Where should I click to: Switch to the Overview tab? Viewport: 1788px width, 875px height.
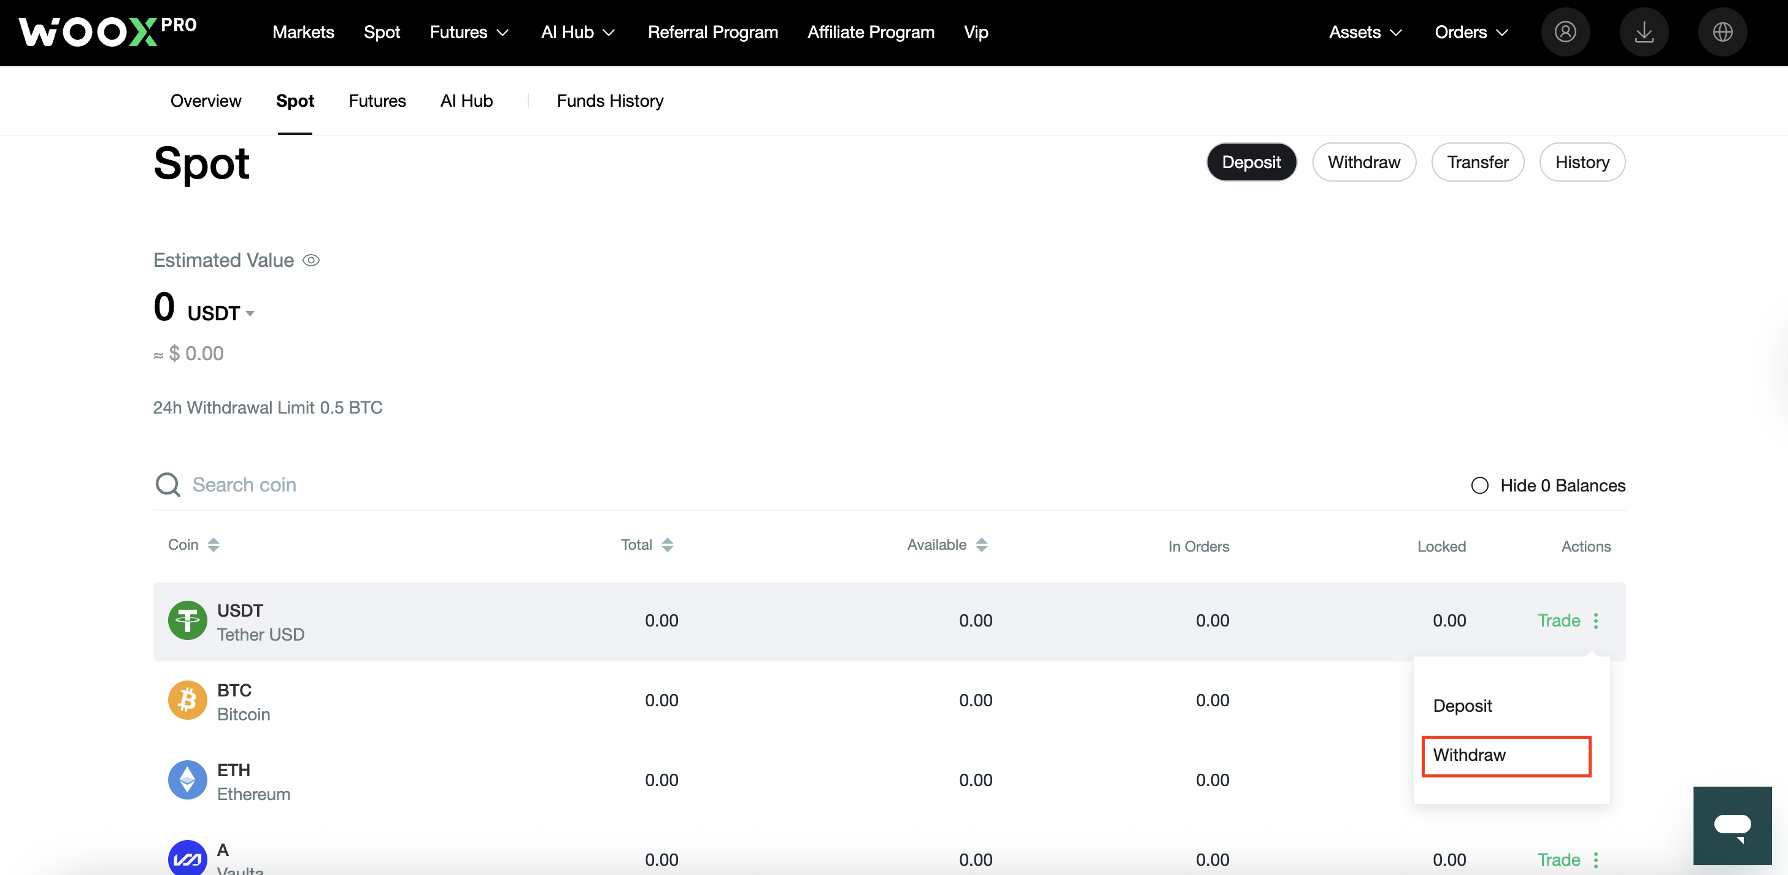[x=206, y=101]
